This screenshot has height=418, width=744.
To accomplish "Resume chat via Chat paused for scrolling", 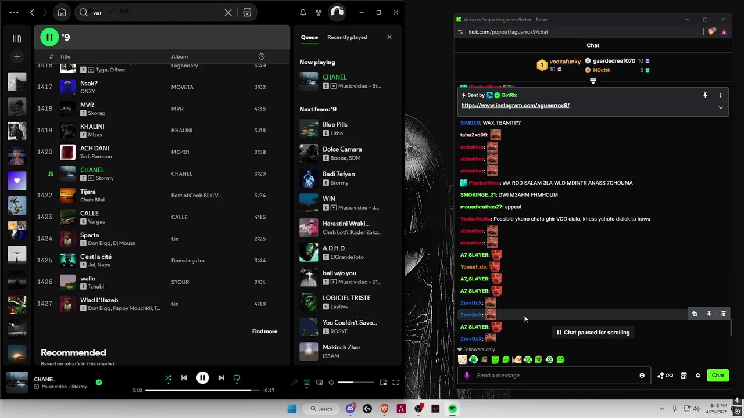I will click(593, 333).
